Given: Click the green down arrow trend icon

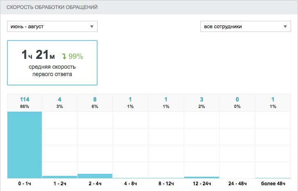Looking at the screenshot, I should [64, 56].
